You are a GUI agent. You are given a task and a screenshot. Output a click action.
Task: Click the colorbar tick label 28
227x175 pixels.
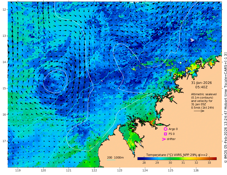[x=144, y=163]
